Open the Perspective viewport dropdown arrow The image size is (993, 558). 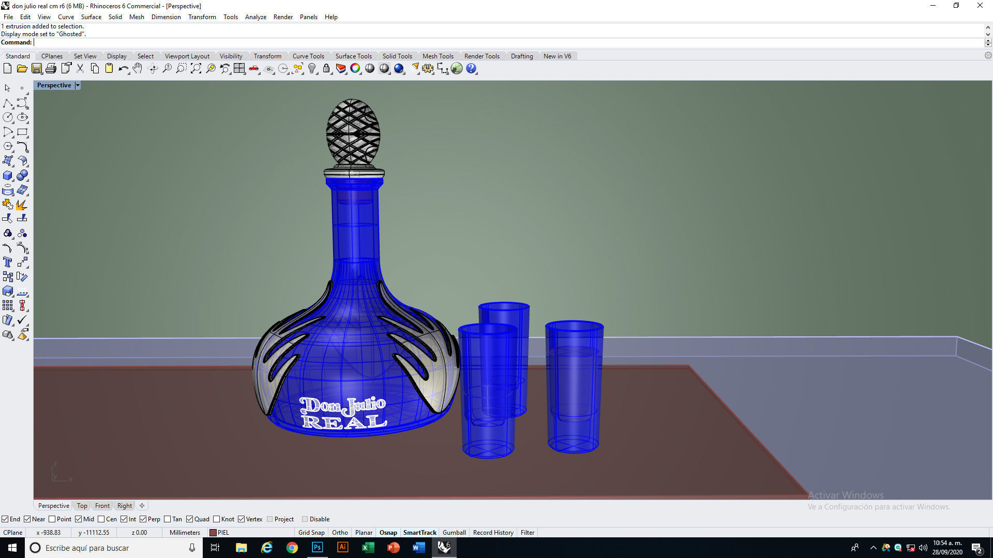(x=78, y=85)
